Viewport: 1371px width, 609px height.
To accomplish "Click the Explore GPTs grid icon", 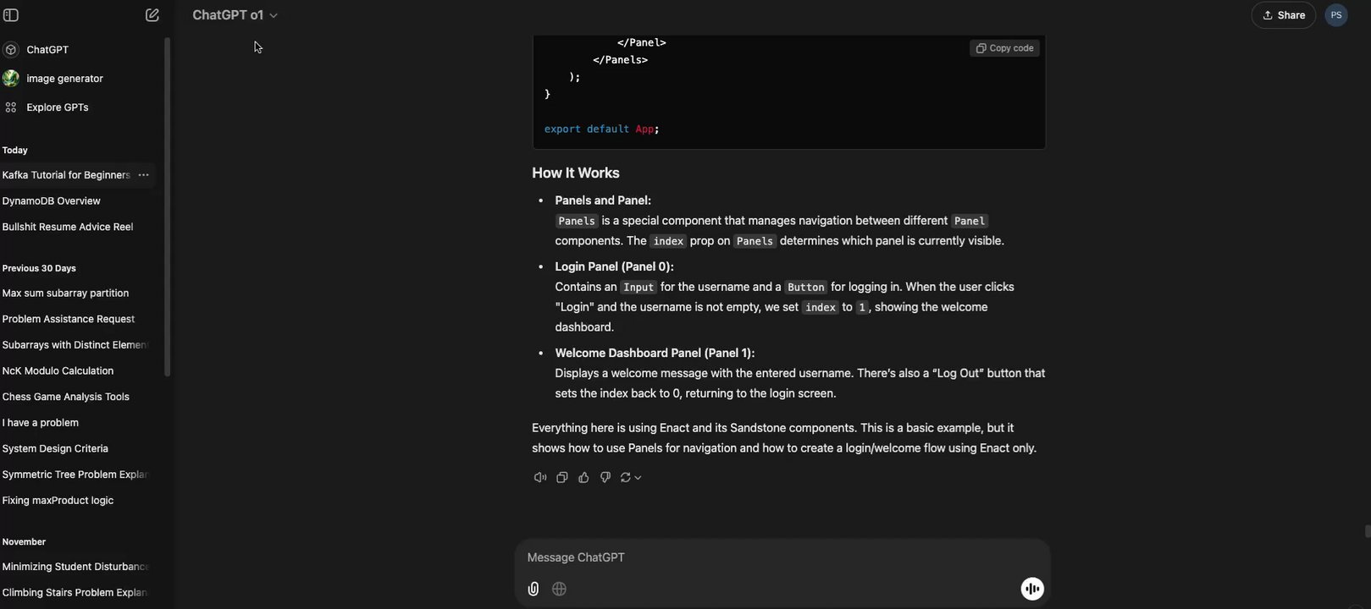I will (11, 107).
